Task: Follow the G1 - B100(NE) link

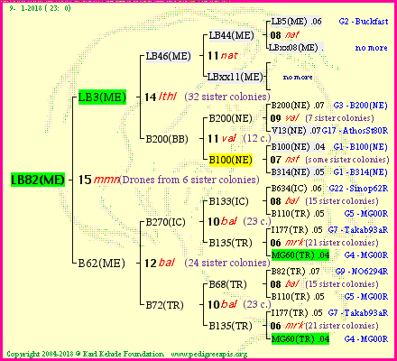Action: click(361, 147)
